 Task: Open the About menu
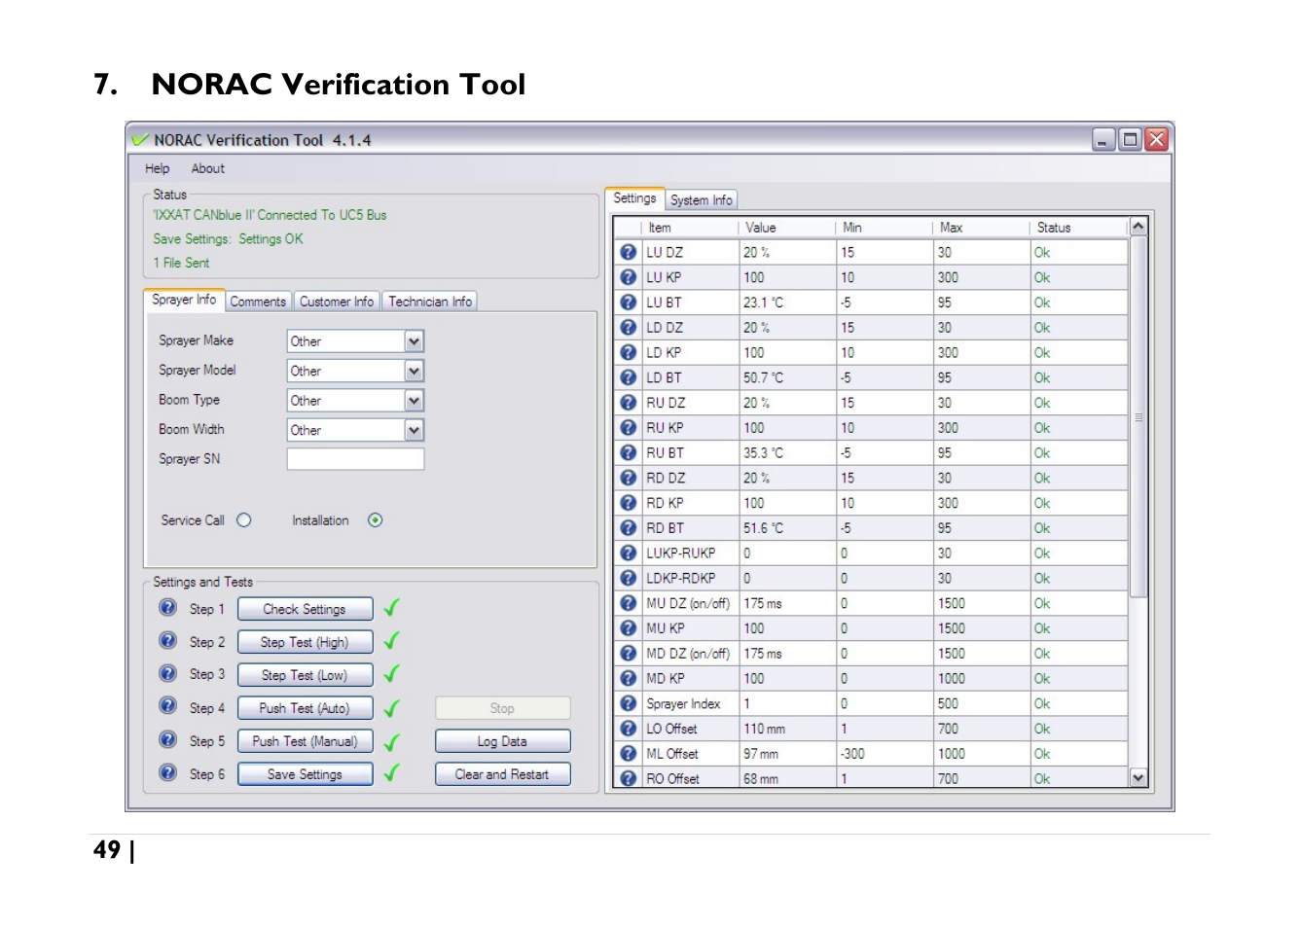click(x=208, y=168)
